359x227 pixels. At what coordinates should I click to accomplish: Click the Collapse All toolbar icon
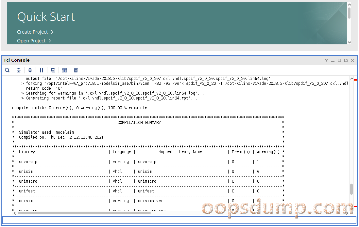[x=19, y=70]
